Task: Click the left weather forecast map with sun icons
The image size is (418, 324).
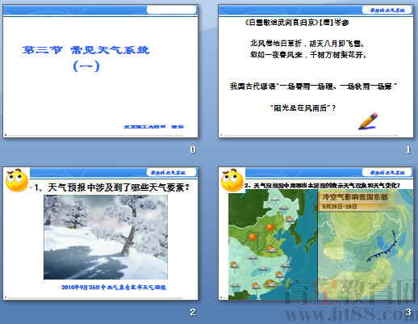Action: pyautogui.click(x=273, y=245)
